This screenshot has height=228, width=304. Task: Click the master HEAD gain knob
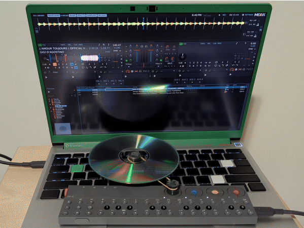coord(167,58)
